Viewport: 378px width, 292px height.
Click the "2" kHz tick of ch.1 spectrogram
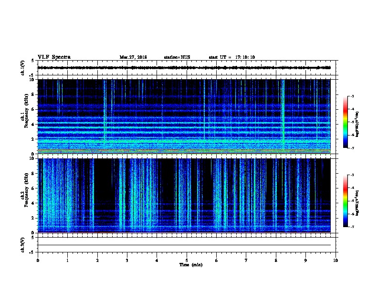coord(33,139)
